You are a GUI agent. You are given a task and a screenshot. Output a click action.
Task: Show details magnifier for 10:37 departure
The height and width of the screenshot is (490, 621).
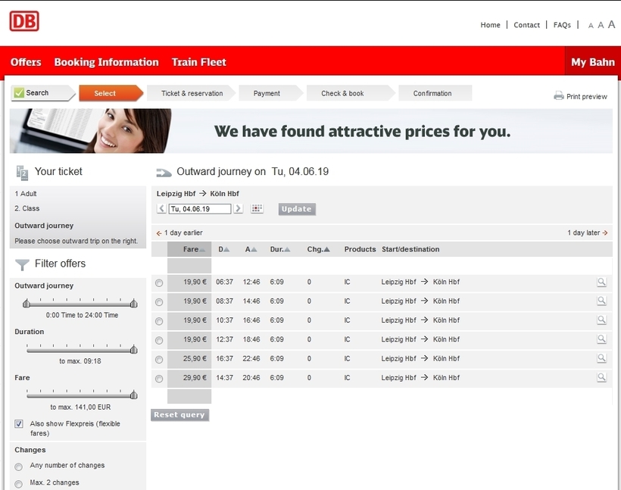pyautogui.click(x=601, y=320)
